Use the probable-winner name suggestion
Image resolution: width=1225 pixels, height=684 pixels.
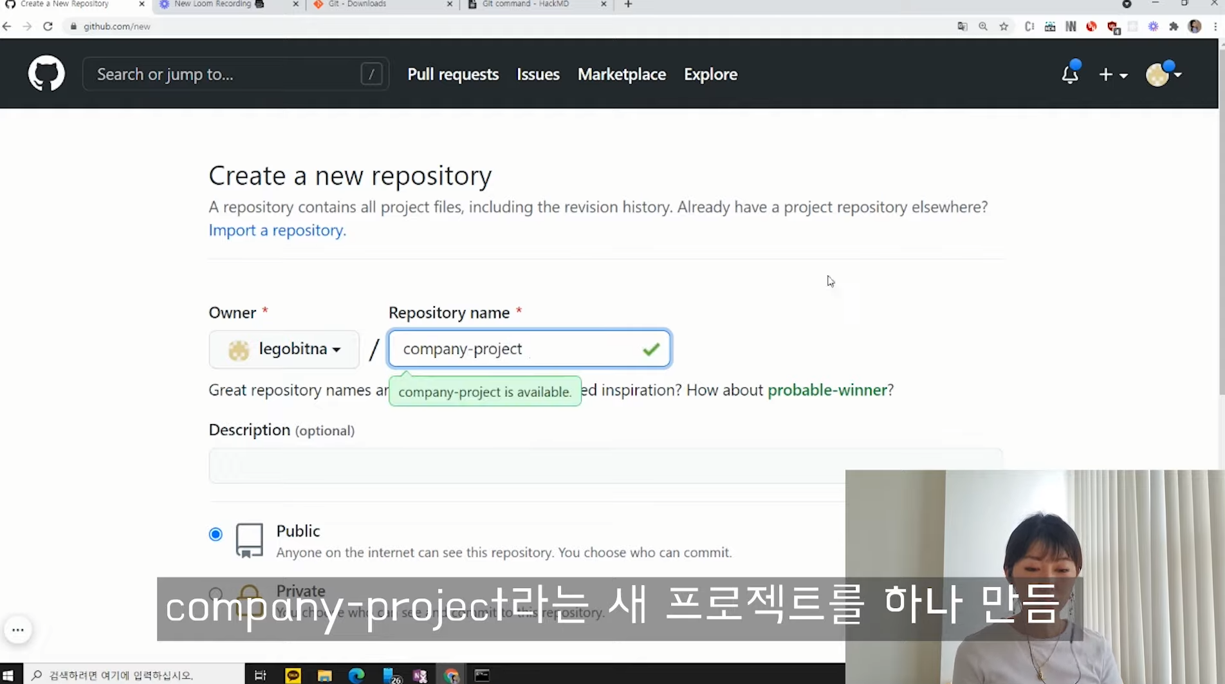point(827,390)
